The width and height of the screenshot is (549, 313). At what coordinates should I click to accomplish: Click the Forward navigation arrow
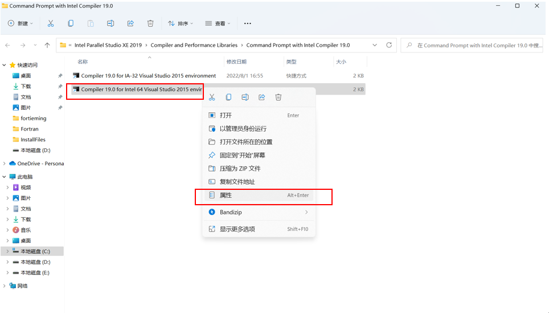click(23, 45)
